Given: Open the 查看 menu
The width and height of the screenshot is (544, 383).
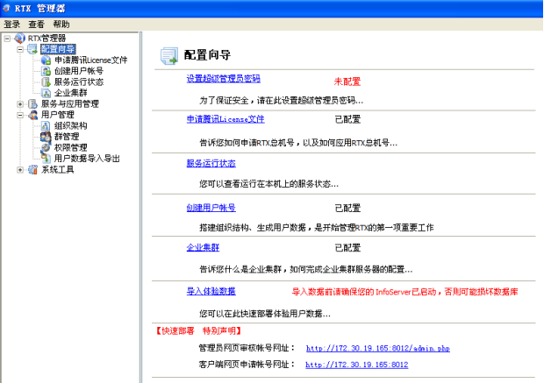Looking at the screenshot, I should point(37,25).
